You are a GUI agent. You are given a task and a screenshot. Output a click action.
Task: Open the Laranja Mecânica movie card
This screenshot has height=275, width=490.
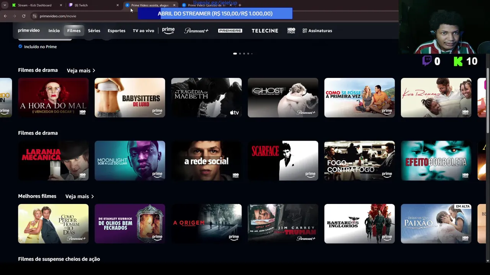click(53, 160)
